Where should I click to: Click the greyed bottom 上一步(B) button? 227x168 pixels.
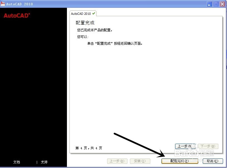click(x=117, y=161)
